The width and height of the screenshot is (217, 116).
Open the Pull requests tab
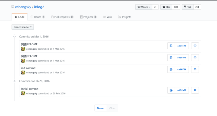pos(62,17)
